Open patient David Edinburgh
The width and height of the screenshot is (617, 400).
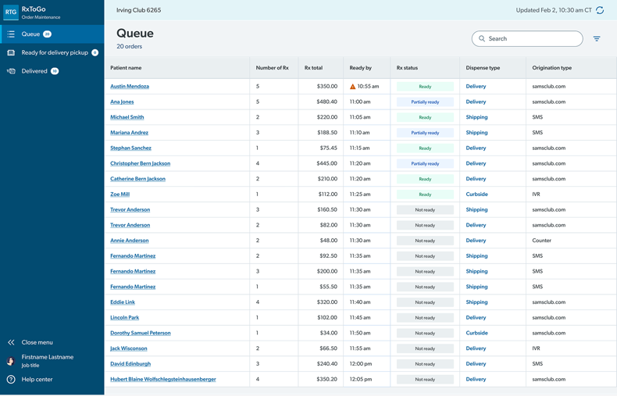[x=130, y=364]
